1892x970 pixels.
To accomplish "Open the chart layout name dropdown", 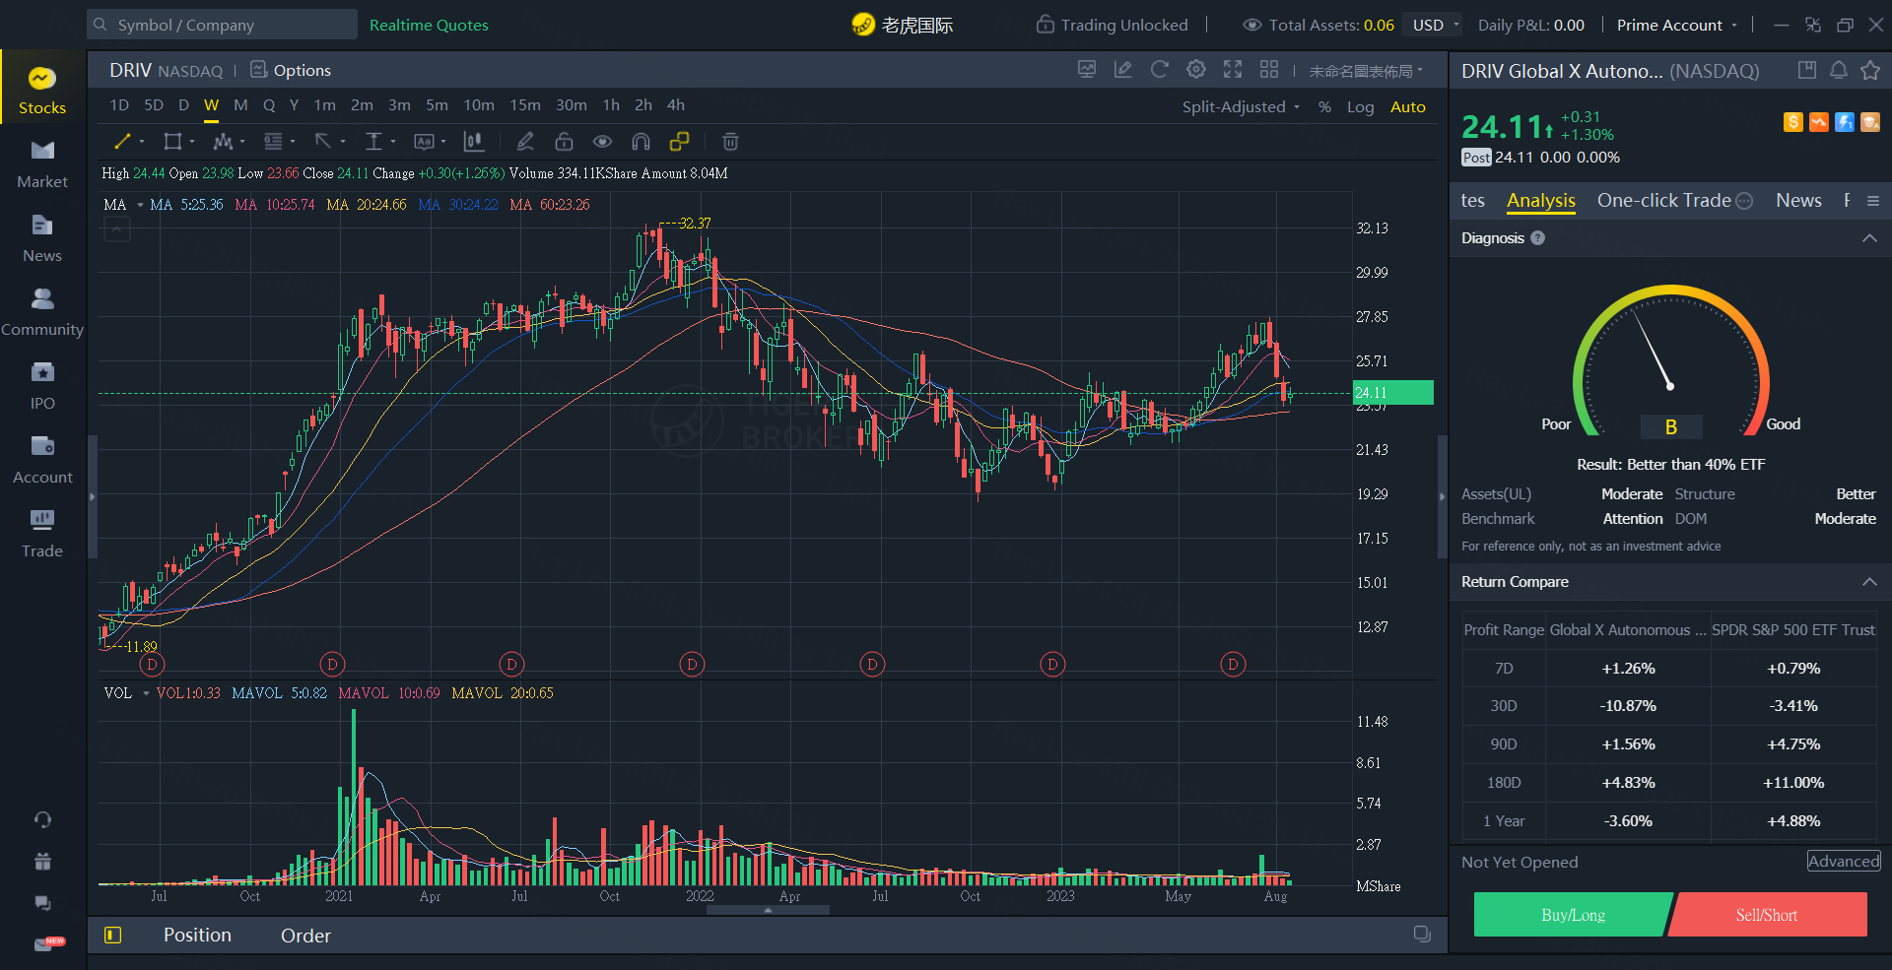I will pos(1366,71).
